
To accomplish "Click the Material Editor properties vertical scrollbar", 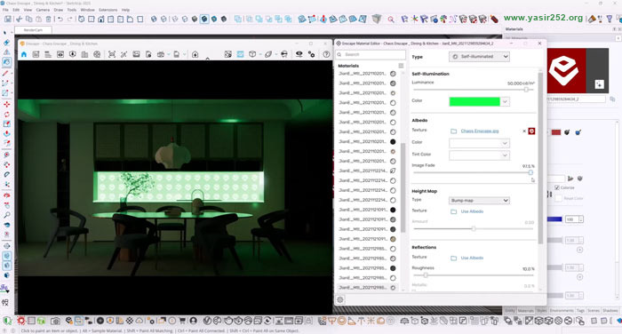I will point(540,158).
